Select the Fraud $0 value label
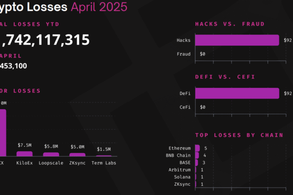The width and height of the screenshot is (293, 195). (203, 54)
